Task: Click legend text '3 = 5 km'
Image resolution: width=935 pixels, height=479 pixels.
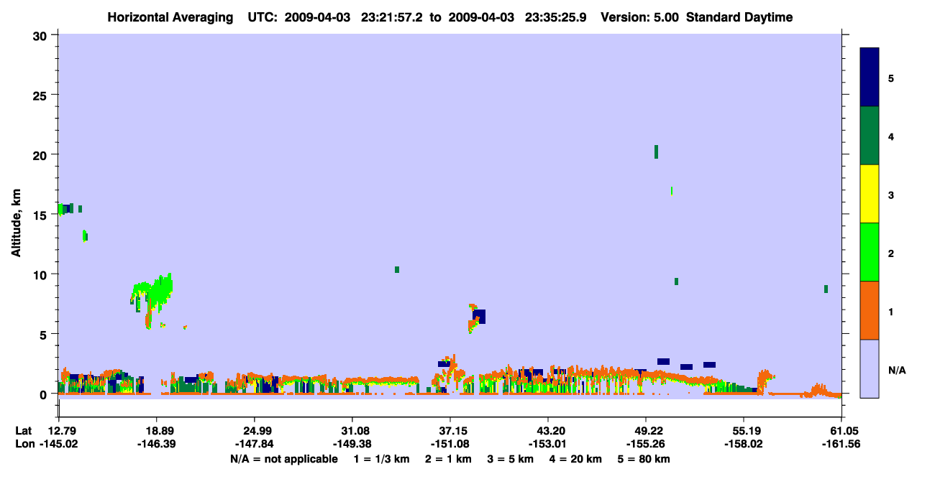Action: [510, 459]
